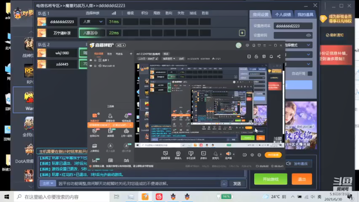This screenshot has height=202, width=359.
Task: Switch to the 我的道具 tab
Action: pos(305,15)
